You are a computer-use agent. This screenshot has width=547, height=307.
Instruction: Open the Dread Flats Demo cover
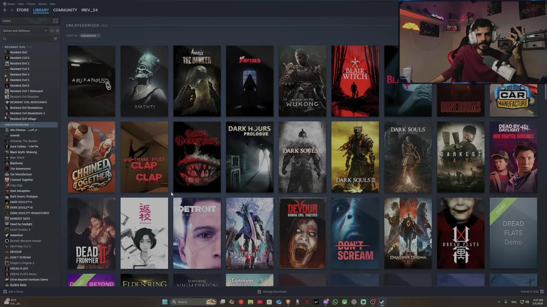[513, 233]
